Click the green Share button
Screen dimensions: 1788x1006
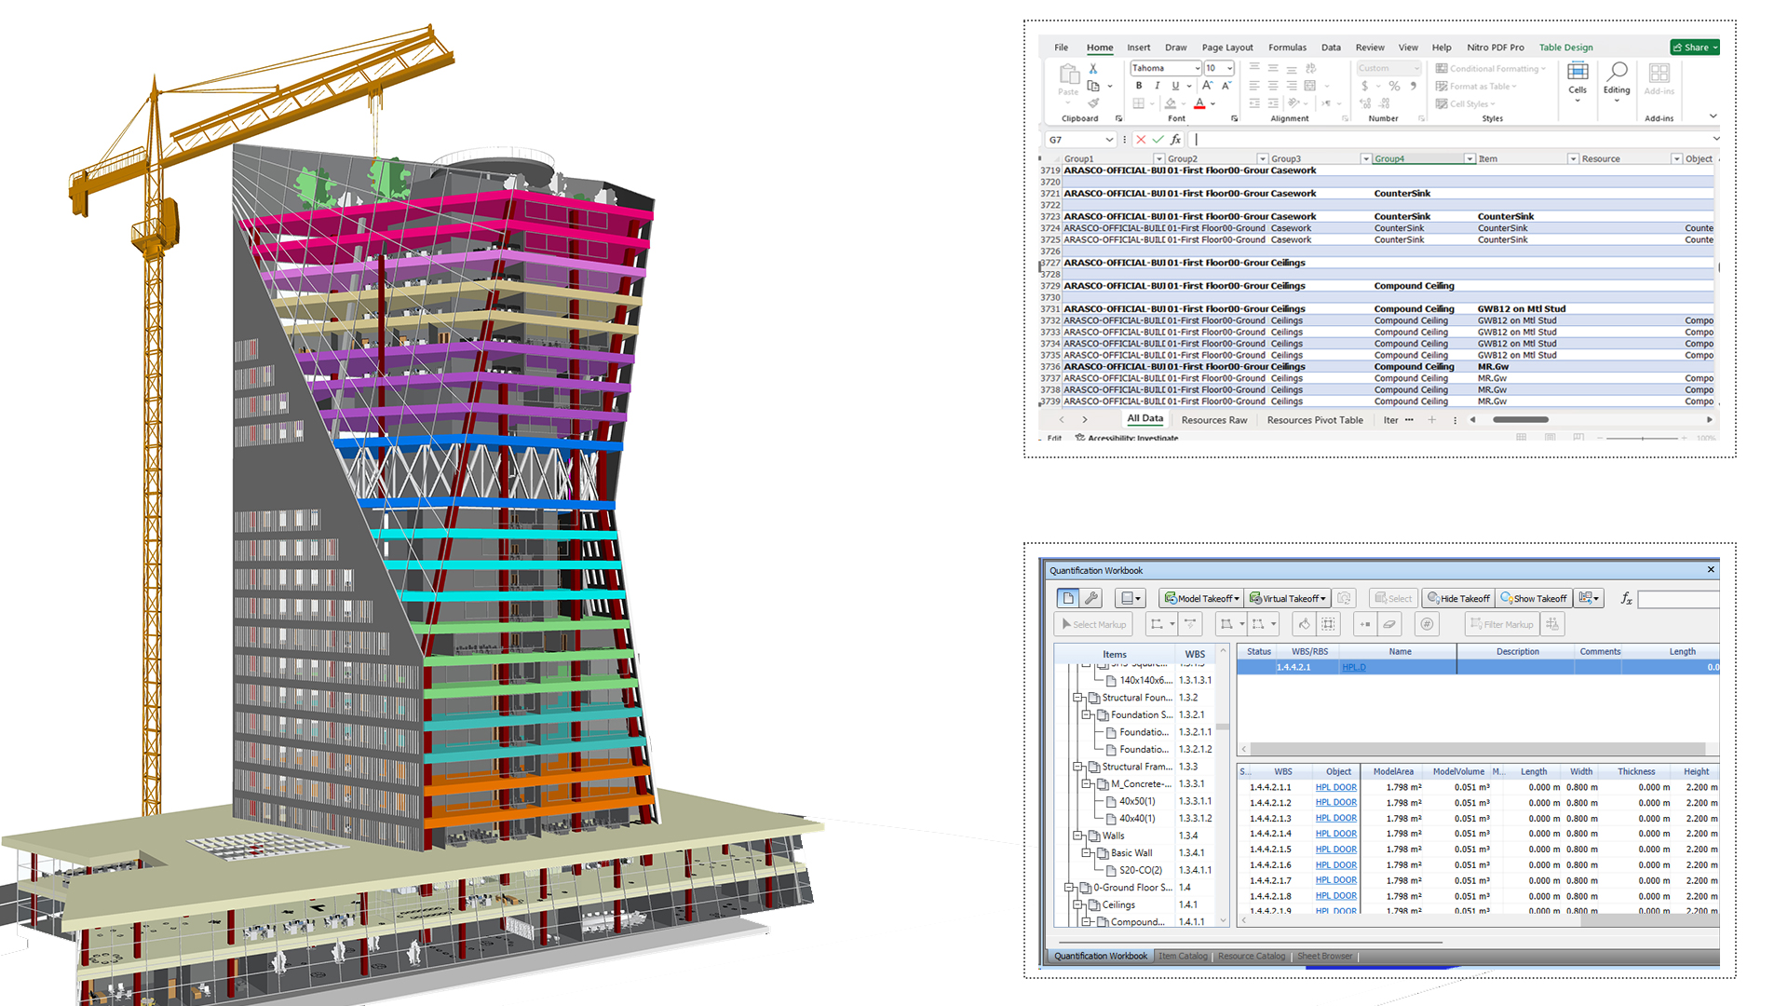click(x=1695, y=48)
